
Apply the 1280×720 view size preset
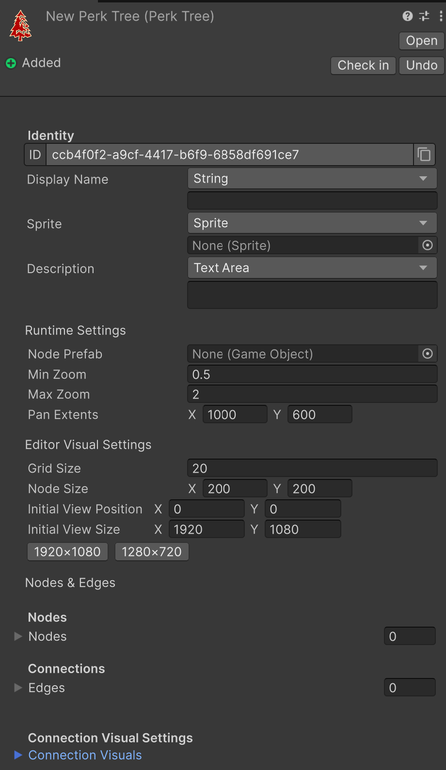pos(152,552)
